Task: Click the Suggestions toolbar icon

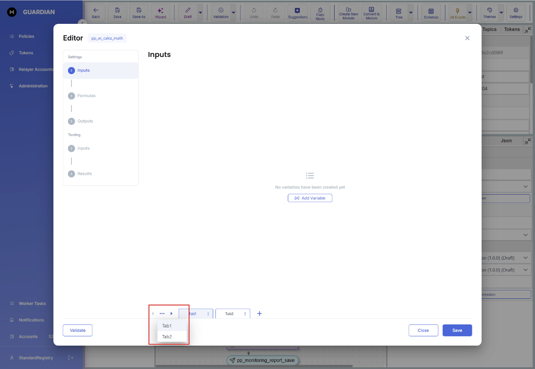Action: (298, 13)
